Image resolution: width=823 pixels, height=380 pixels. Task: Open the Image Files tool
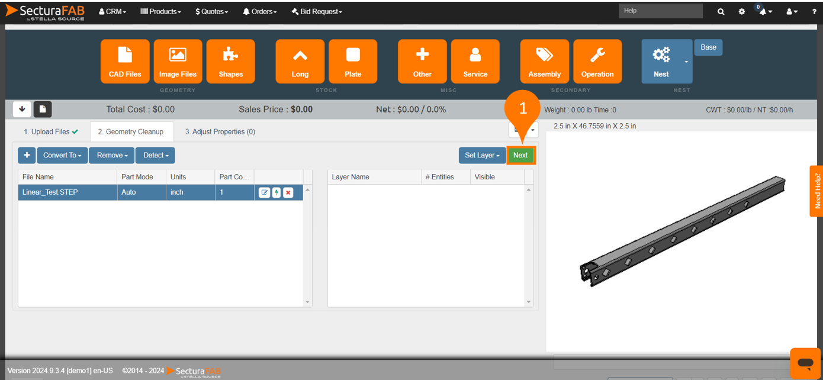coord(178,62)
